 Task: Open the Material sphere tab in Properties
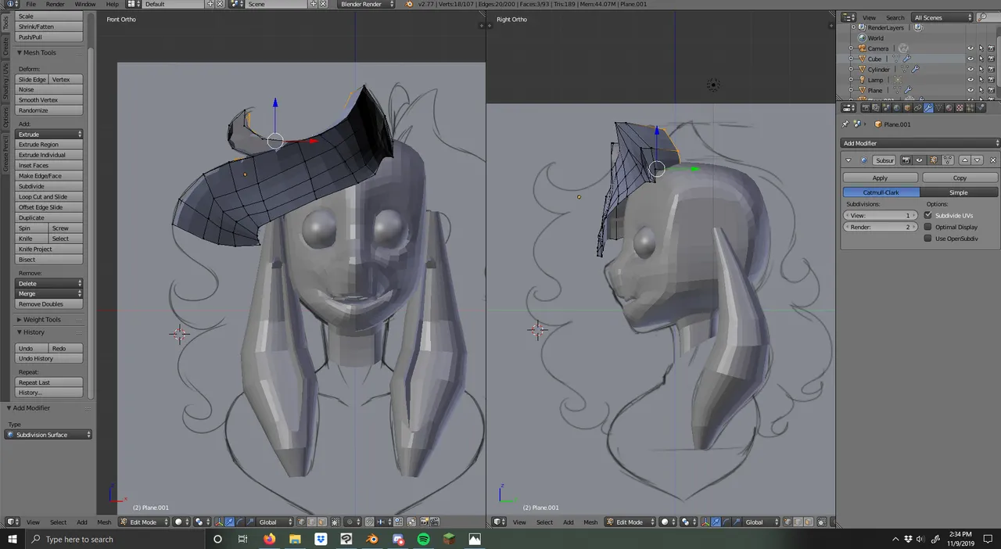949,108
